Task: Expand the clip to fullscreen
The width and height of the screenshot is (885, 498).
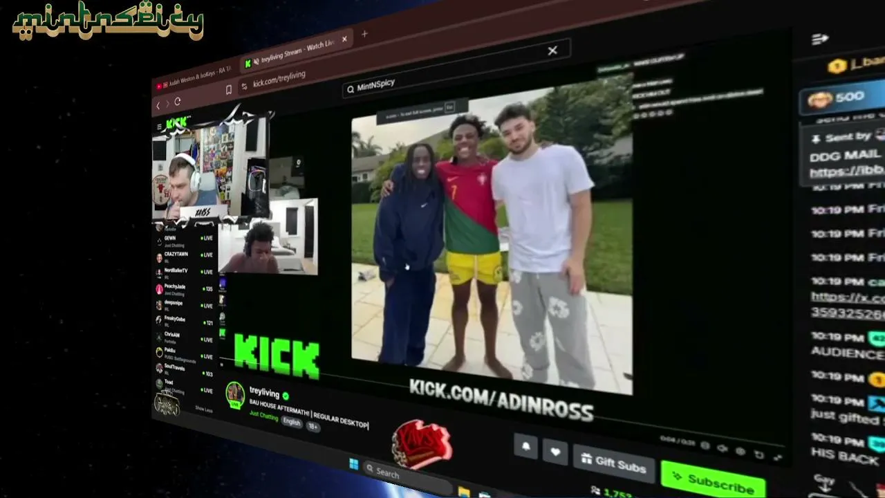Action: pyautogui.click(x=779, y=458)
